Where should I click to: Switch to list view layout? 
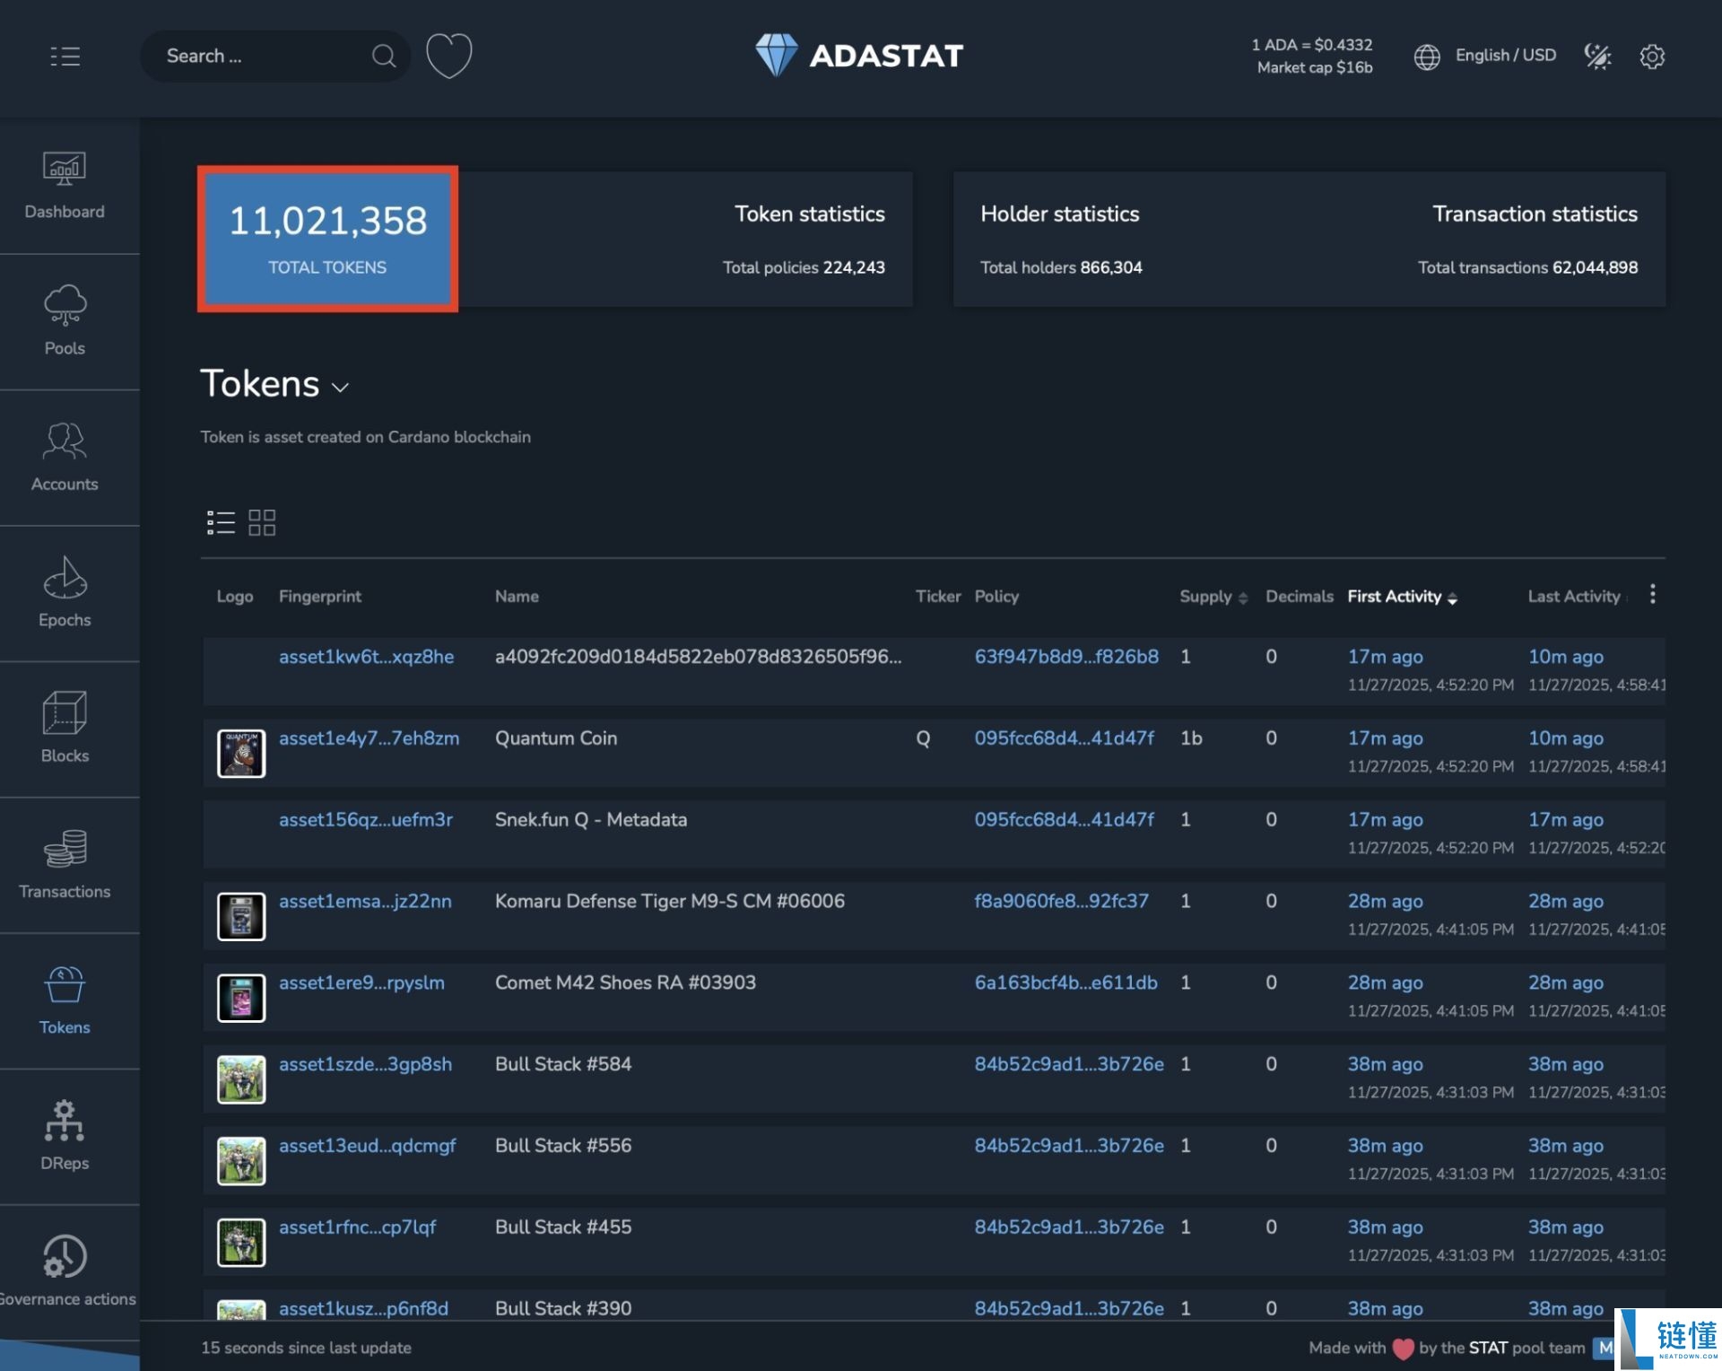click(221, 522)
